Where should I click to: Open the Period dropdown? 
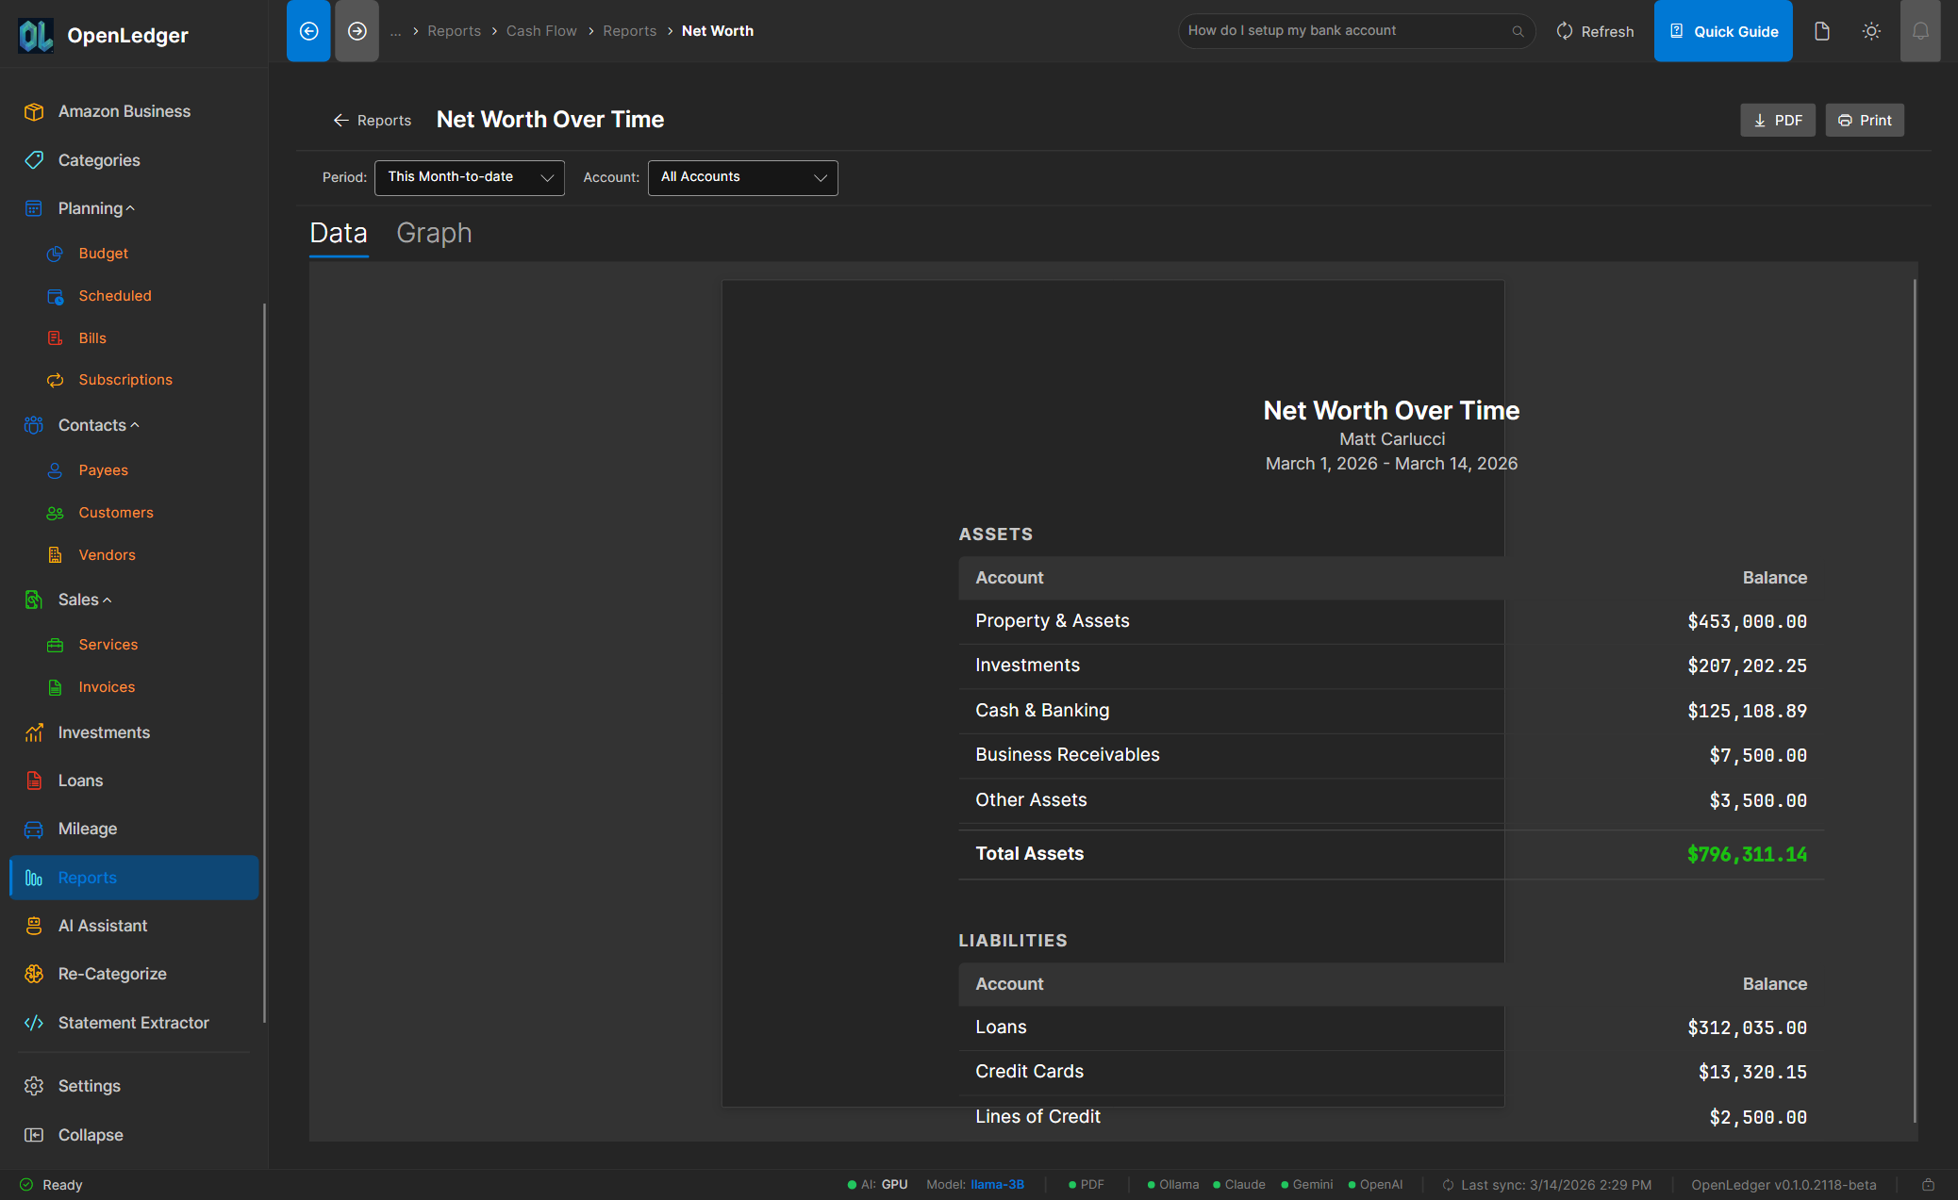coord(469,177)
